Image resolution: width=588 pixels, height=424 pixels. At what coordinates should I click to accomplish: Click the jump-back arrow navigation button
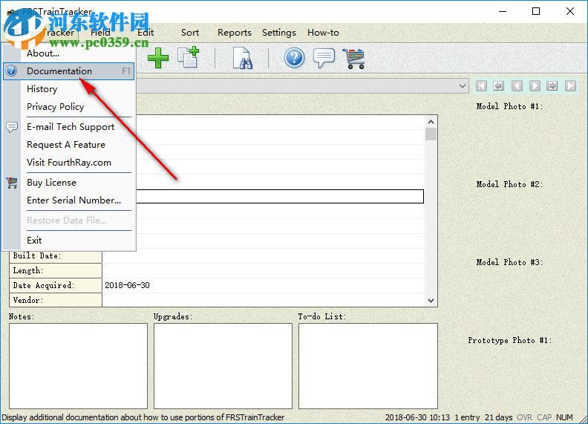pos(498,86)
